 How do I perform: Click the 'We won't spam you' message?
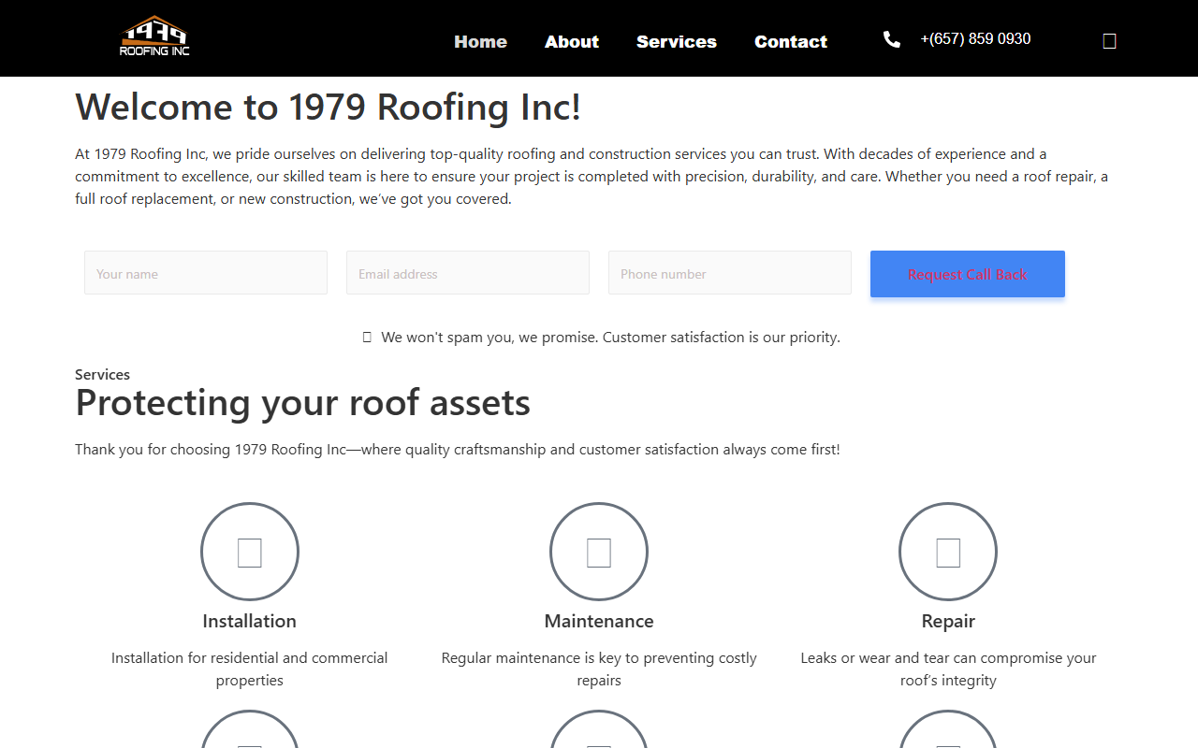pyautogui.click(x=610, y=338)
